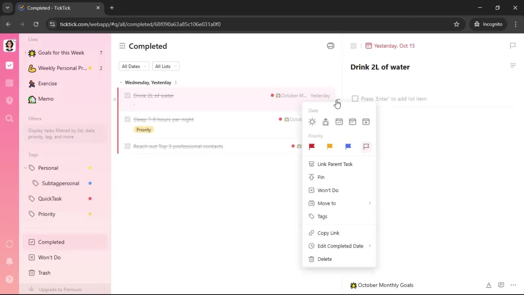Viewport: 524px width, 295px height.
Task: Open the All Dates dropdown
Action: point(134,66)
